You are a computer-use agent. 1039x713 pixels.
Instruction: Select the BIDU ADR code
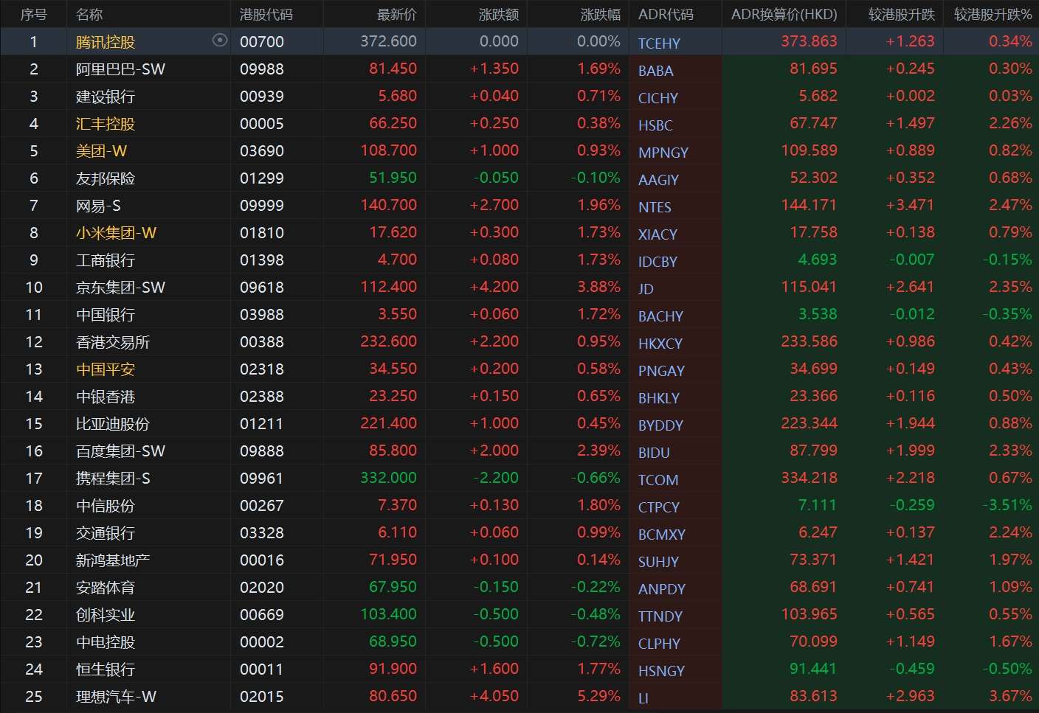(654, 453)
